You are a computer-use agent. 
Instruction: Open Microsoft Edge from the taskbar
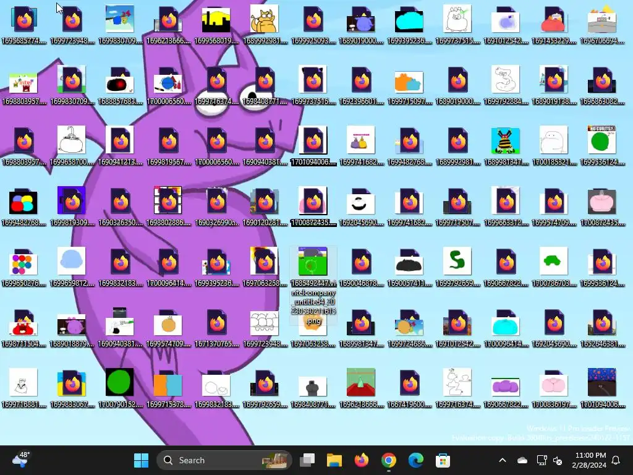tap(415, 460)
